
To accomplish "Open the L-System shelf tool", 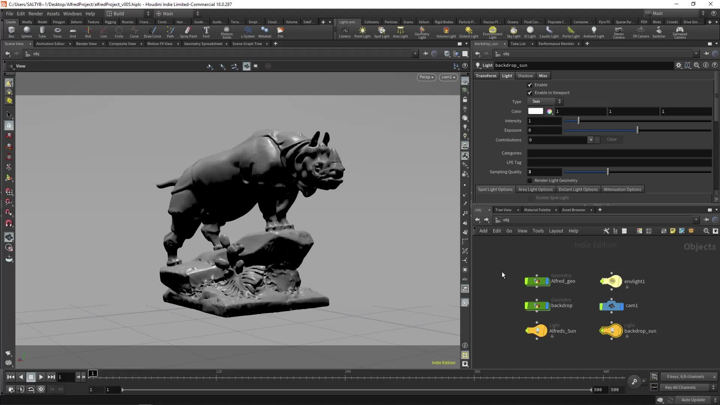I will point(247,32).
